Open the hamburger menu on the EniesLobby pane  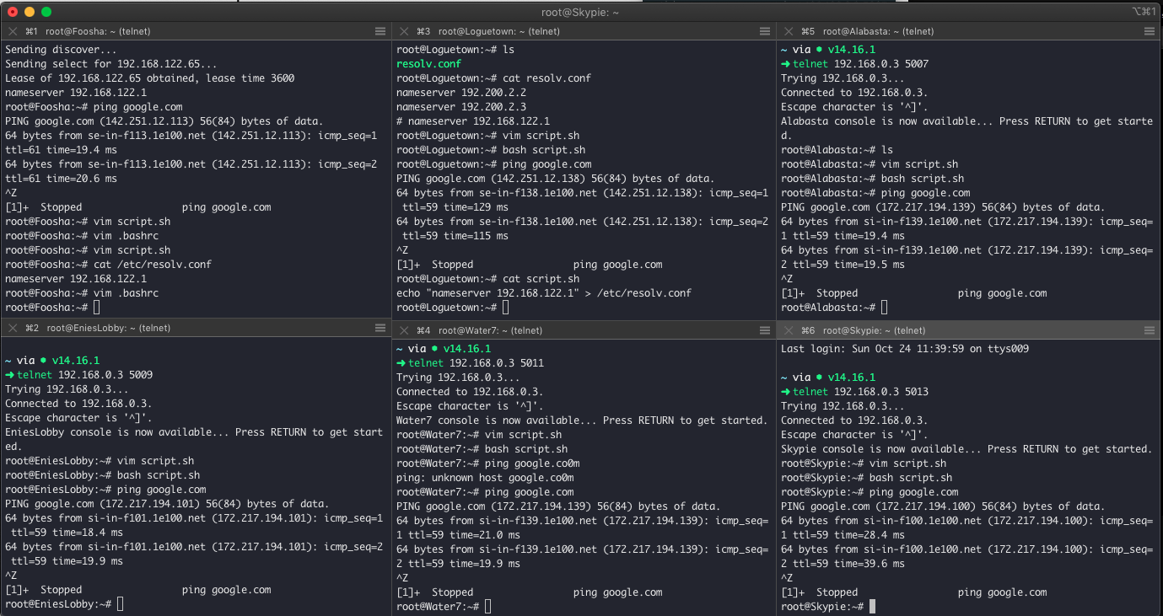tap(380, 329)
